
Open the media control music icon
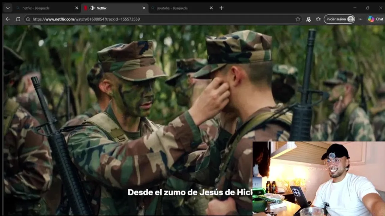tap(308, 19)
